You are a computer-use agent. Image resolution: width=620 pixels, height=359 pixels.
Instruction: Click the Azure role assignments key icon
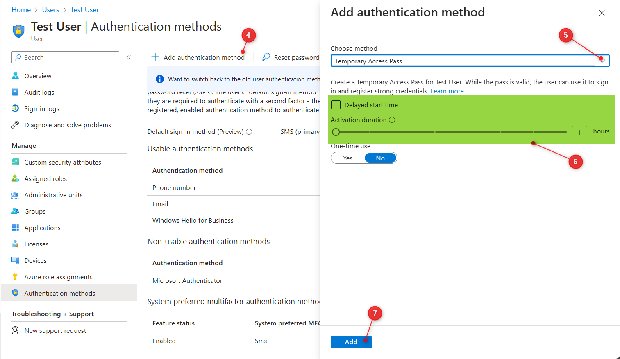(15, 277)
